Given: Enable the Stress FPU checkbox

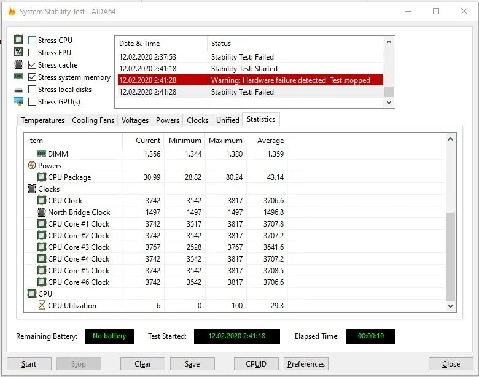Looking at the screenshot, I should tap(32, 53).
